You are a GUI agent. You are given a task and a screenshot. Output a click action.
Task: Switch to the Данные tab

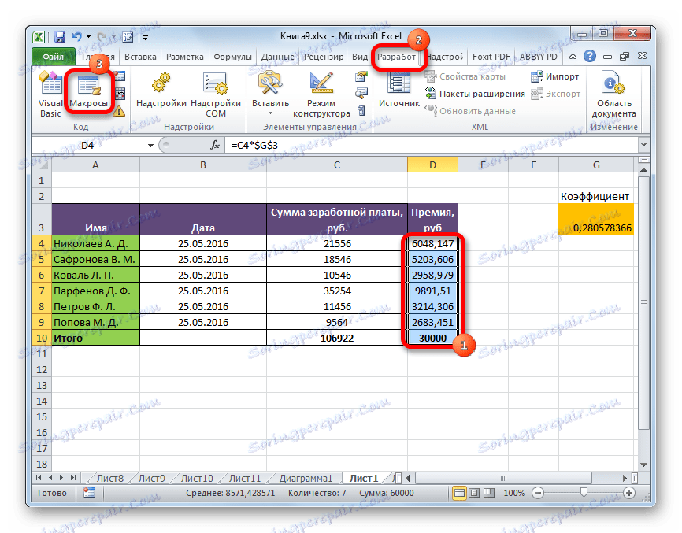pyautogui.click(x=278, y=57)
